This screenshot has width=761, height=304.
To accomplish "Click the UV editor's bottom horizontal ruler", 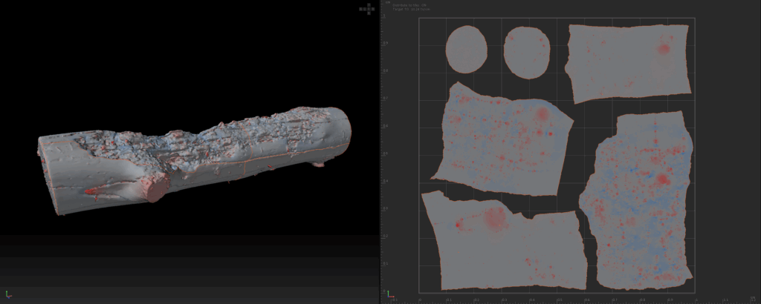I will click(550, 300).
